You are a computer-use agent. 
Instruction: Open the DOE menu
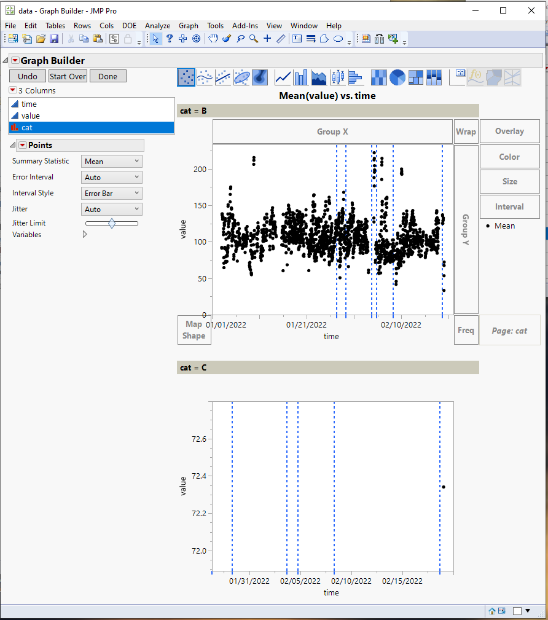(129, 26)
